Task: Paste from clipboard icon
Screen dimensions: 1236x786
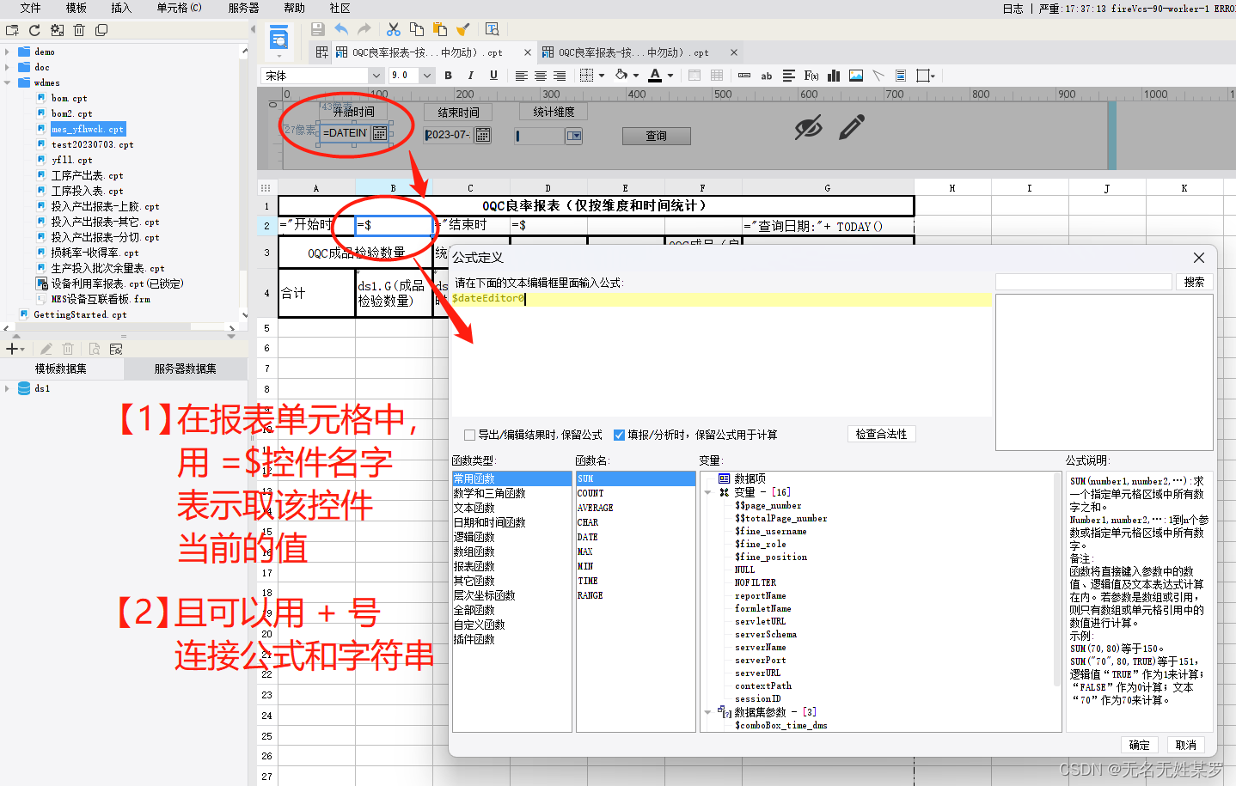Action: [x=440, y=29]
